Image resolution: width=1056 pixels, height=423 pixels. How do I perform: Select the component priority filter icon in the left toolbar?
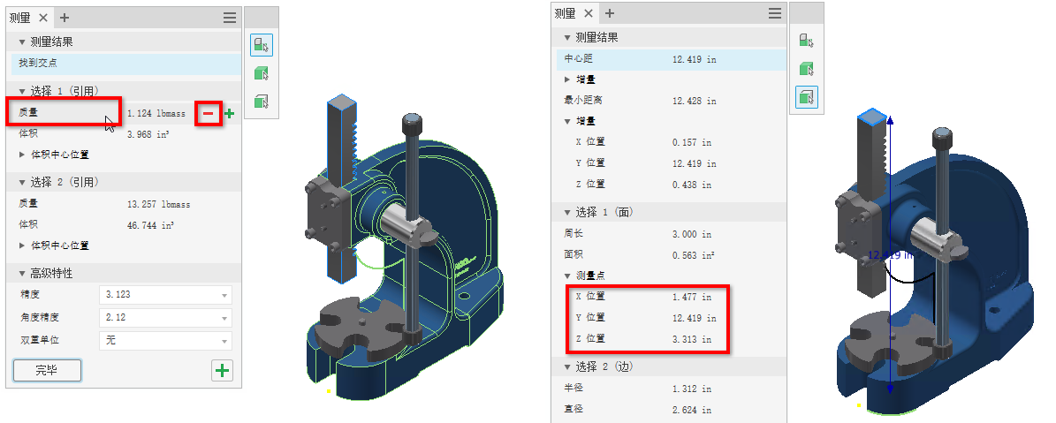pos(262,45)
